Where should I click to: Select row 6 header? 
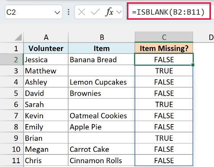pos(11,104)
